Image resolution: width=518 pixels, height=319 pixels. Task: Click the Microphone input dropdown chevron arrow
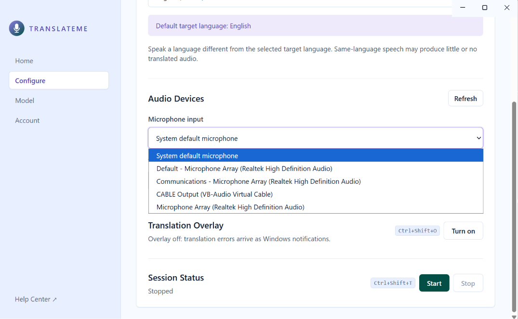click(478, 138)
